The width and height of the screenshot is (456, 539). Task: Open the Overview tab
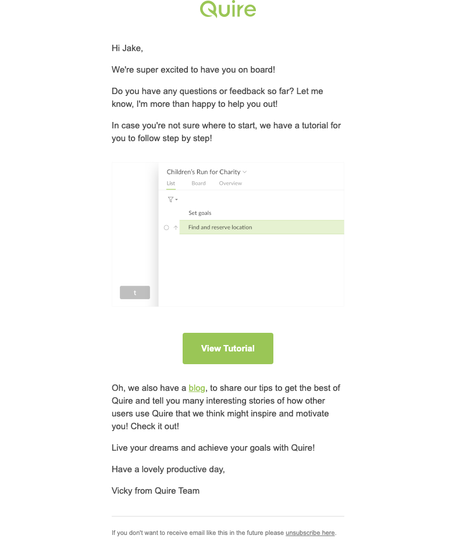(x=230, y=183)
